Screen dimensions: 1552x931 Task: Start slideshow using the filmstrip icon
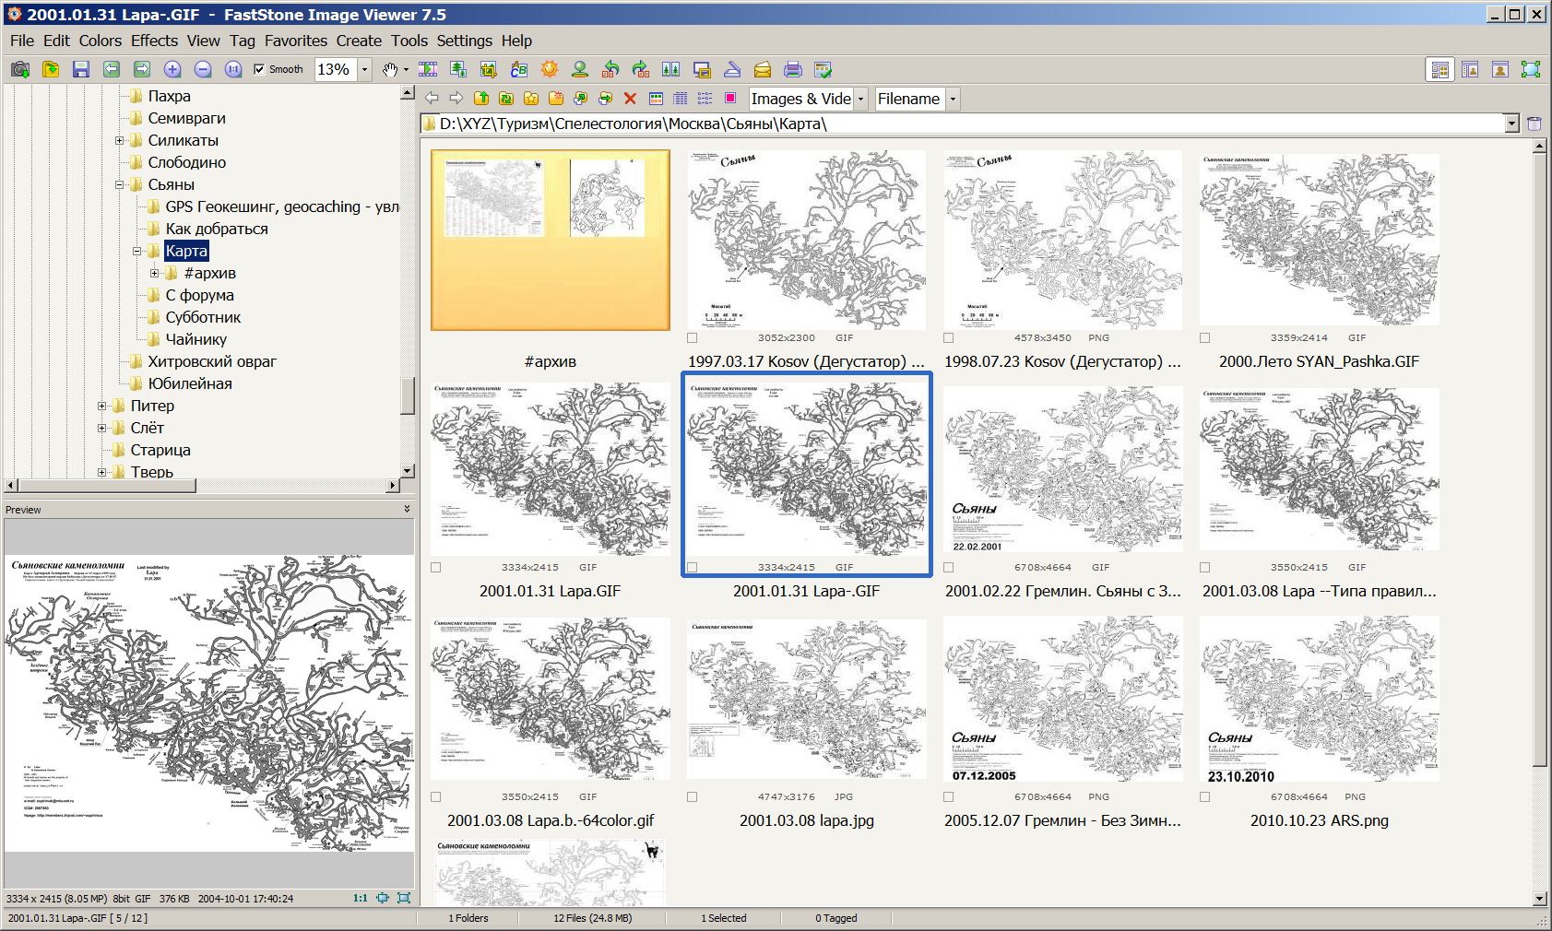[x=428, y=70]
